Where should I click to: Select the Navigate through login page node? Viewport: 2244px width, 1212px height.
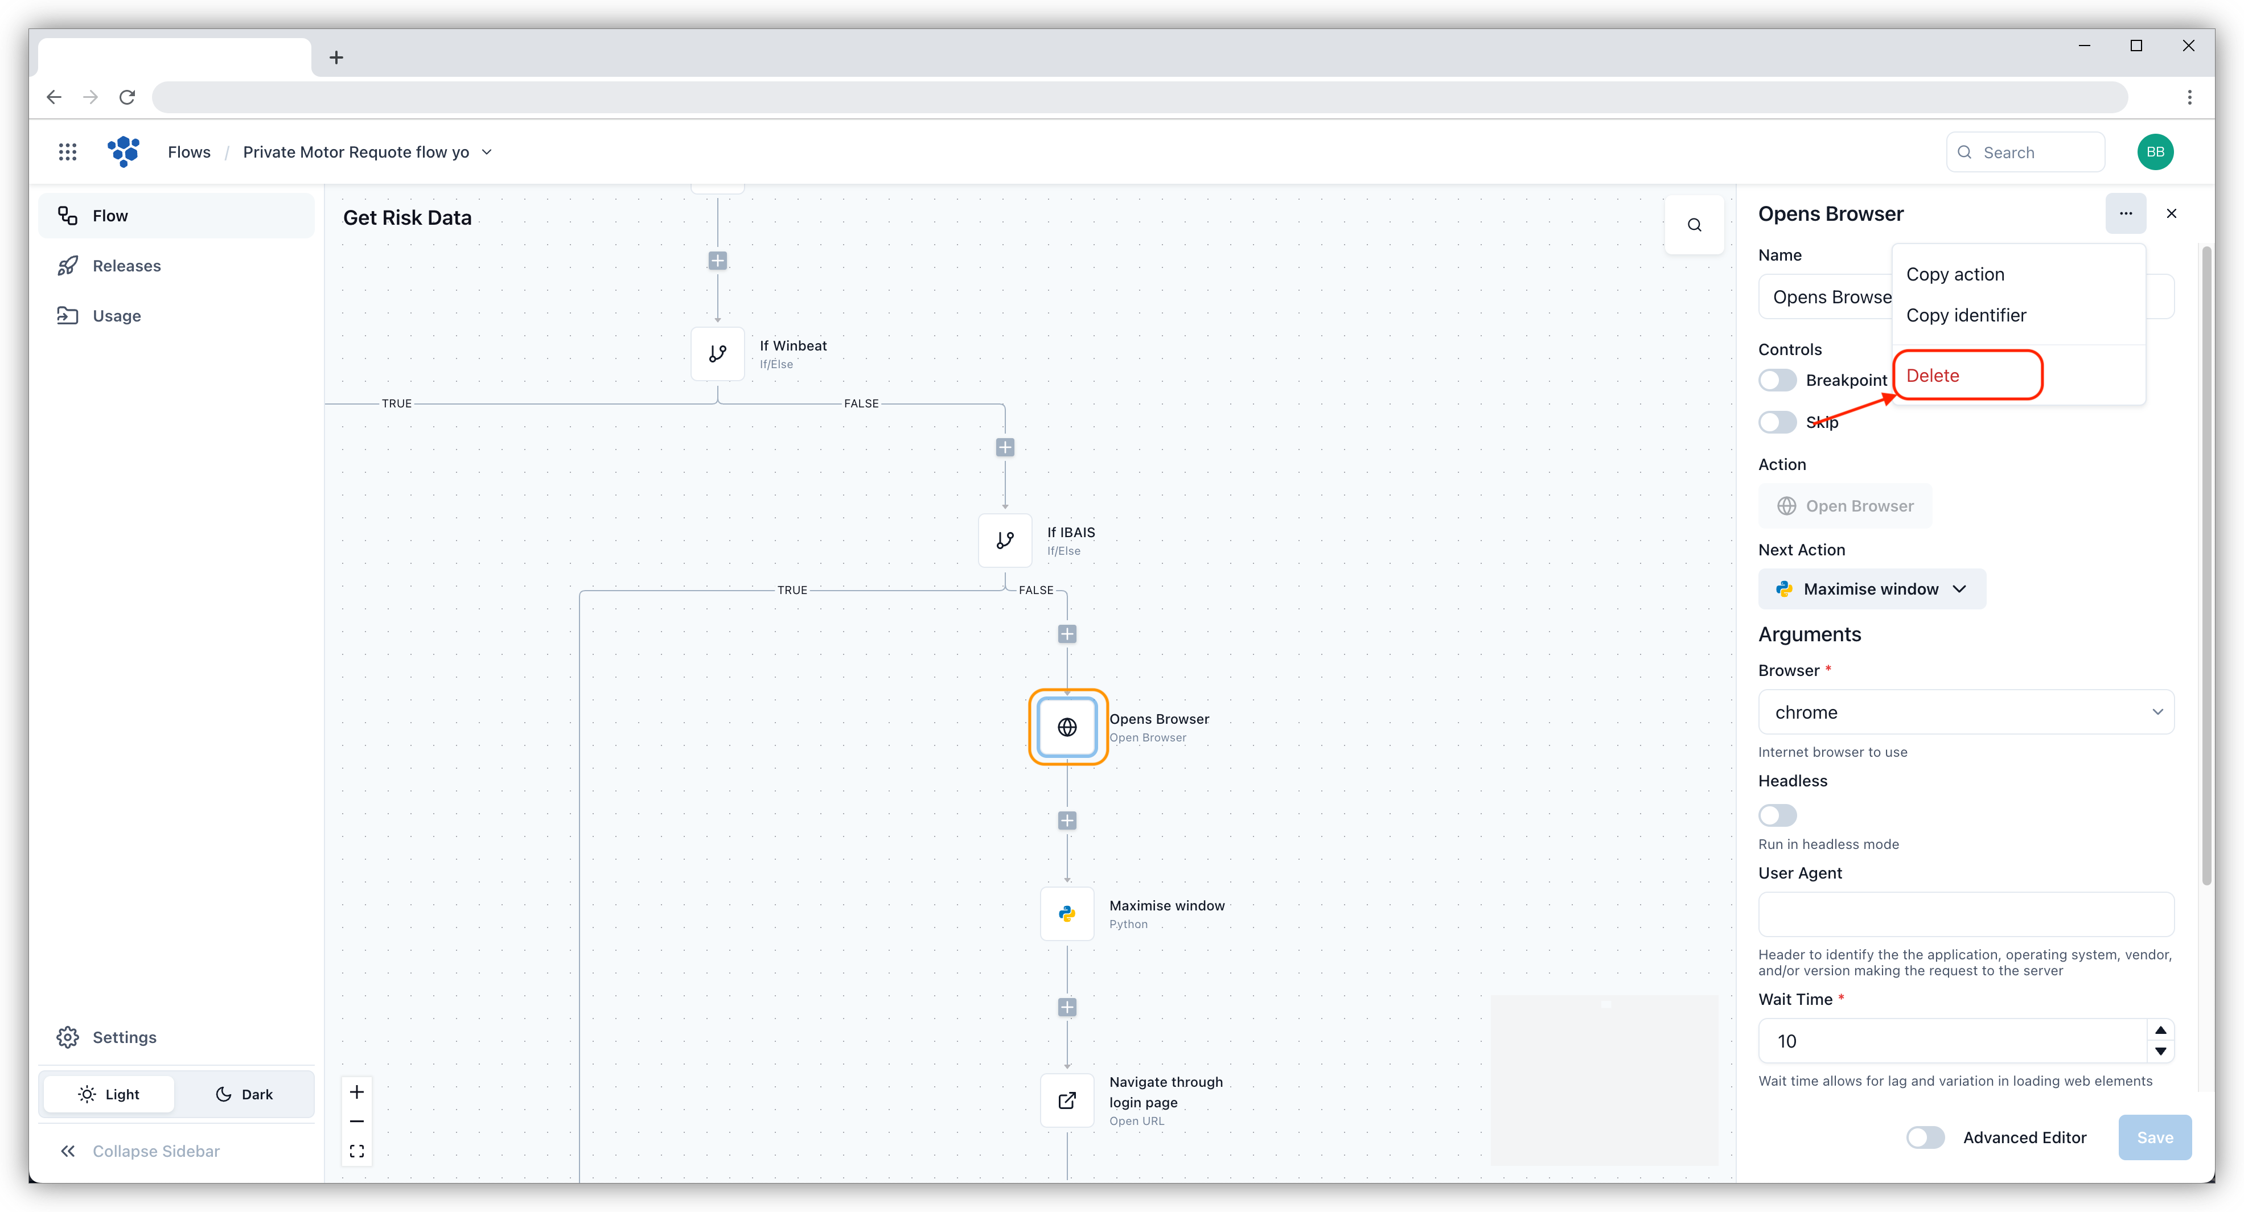coord(1067,1100)
